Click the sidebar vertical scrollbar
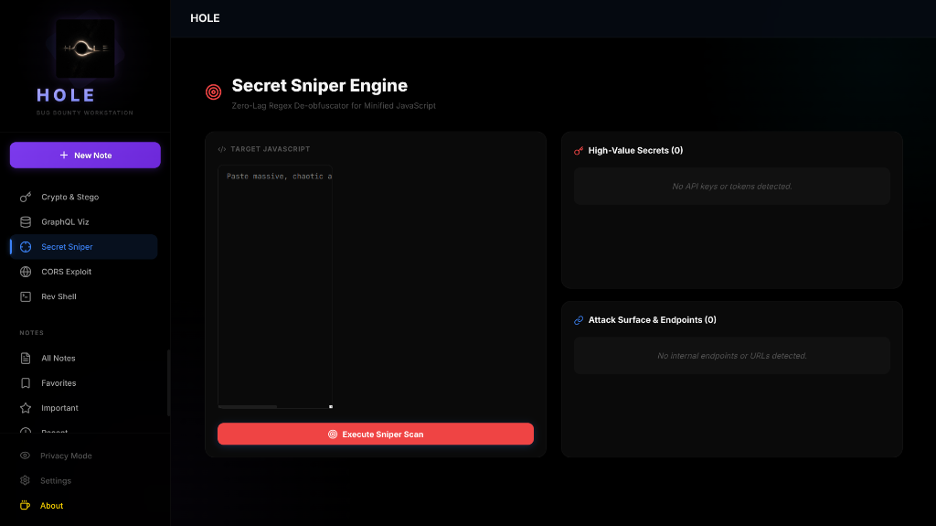936x526 pixels. point(168,382)
